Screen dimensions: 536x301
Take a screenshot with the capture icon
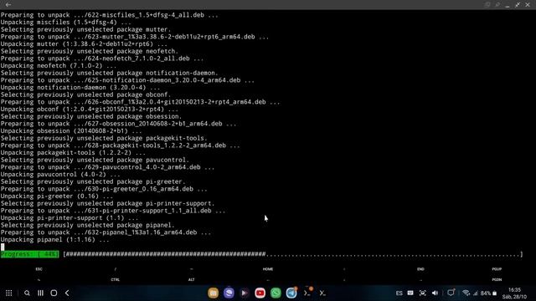422,293
